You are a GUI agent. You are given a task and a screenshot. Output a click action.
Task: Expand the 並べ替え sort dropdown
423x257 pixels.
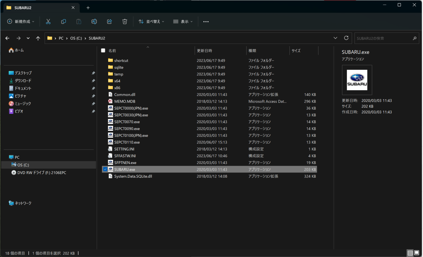151,22
